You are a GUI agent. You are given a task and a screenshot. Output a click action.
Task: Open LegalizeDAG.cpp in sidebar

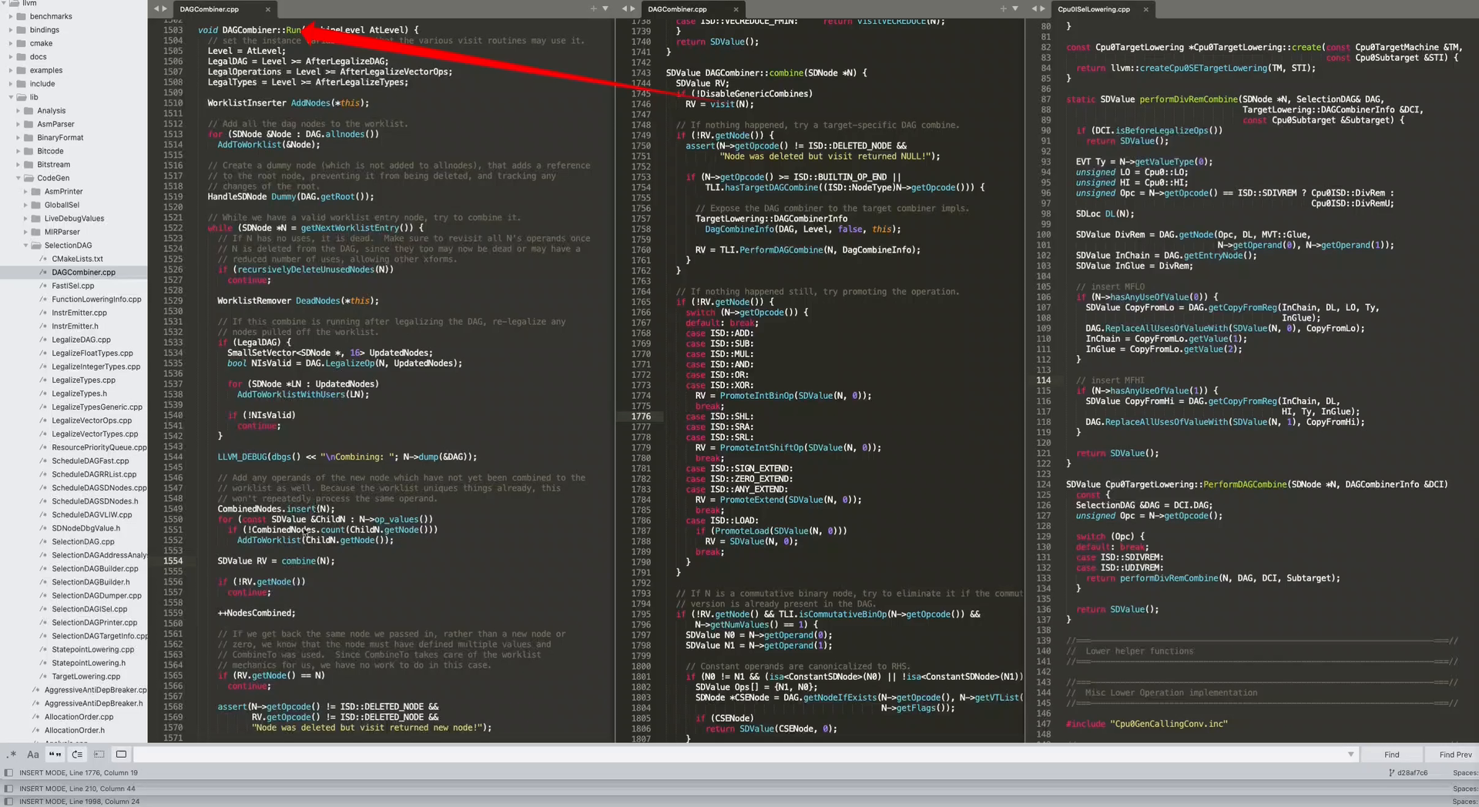tap(81, 340)
